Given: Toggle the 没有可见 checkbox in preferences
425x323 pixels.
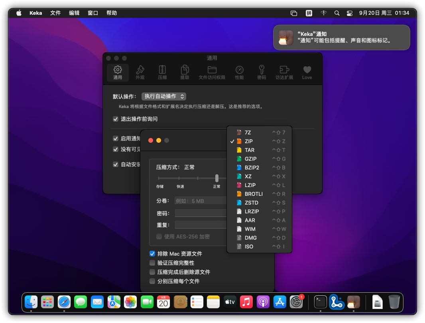Looking at the screenshot, I should point(116,150).
